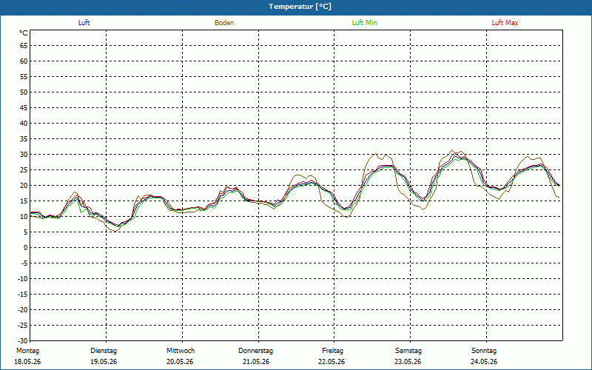Click the date 21.05.26
Image resolution: width=592 pixels, height=370 pixels.
tap(256, 362)
